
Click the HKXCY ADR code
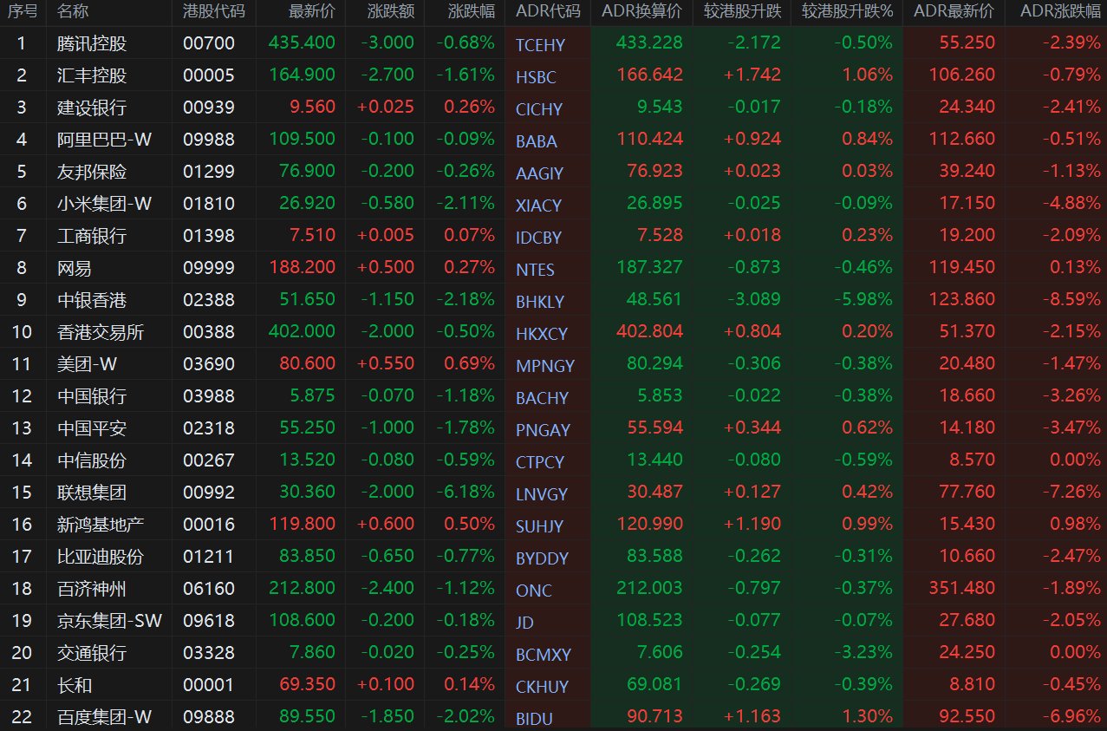point(542,334)
